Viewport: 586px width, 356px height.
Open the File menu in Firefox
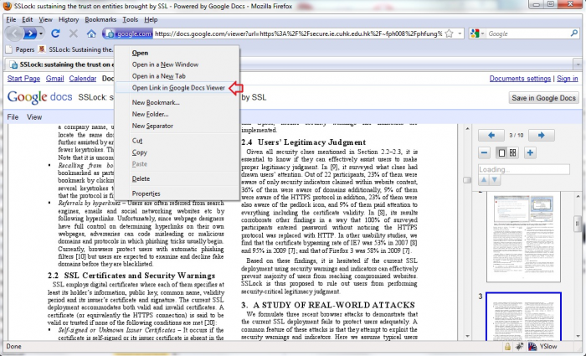pos(11,20)
